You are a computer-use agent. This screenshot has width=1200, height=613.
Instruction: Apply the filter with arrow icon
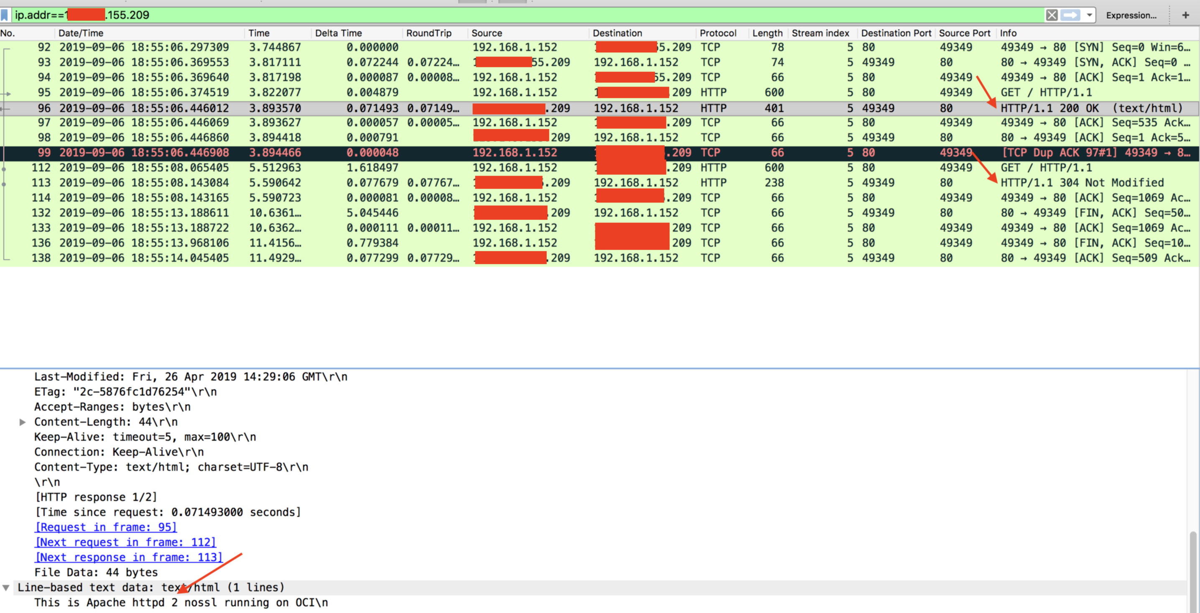coord(1070,15)
